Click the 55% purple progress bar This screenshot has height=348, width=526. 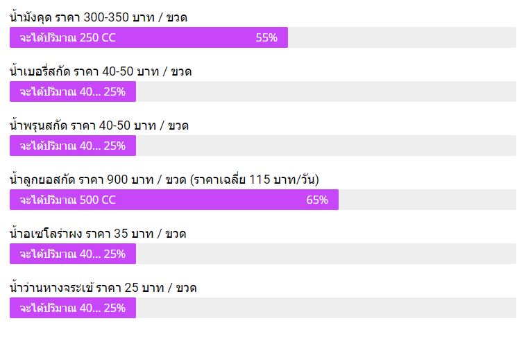149,37
